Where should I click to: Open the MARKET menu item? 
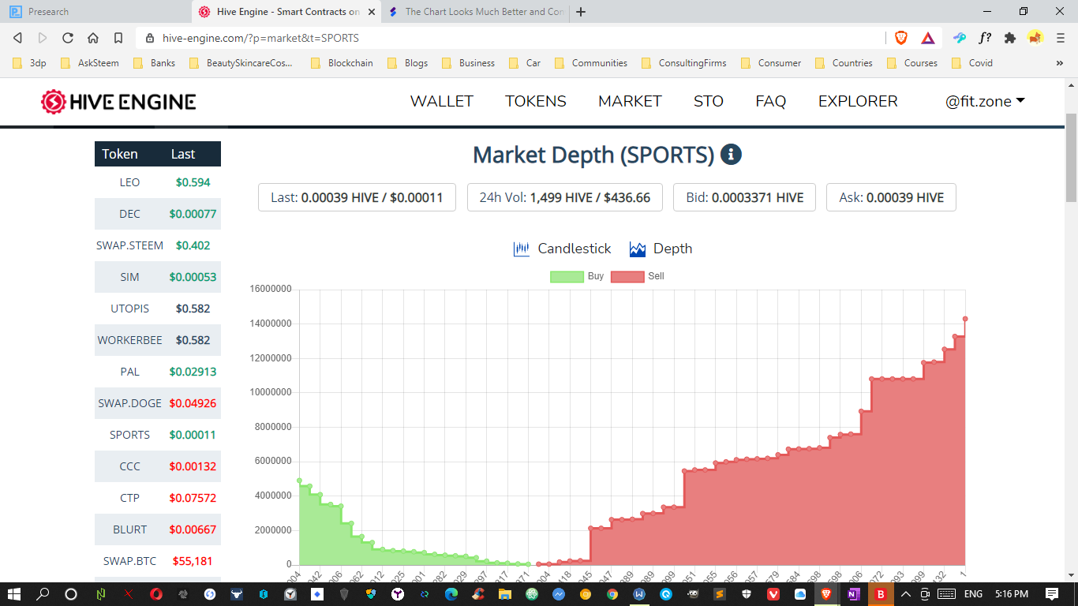coord(630,101)
